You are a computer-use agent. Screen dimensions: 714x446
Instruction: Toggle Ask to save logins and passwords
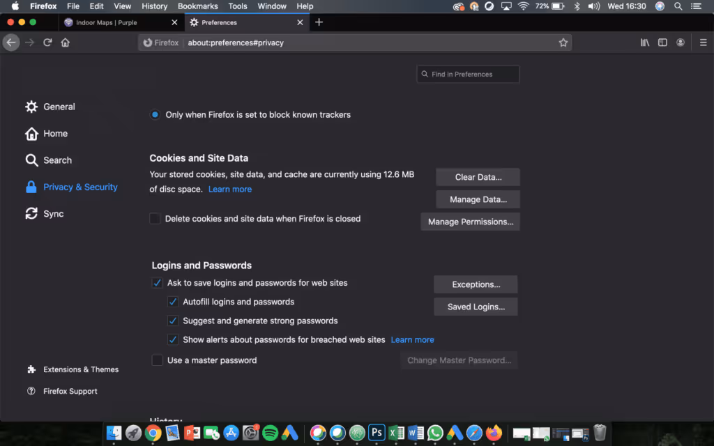157,283
